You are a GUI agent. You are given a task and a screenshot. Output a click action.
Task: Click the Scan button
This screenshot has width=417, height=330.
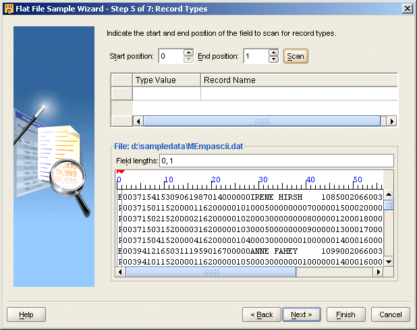296,56
